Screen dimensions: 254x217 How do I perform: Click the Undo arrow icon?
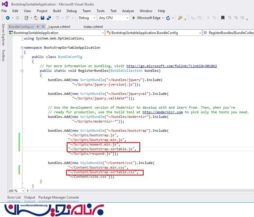[57, 18]
